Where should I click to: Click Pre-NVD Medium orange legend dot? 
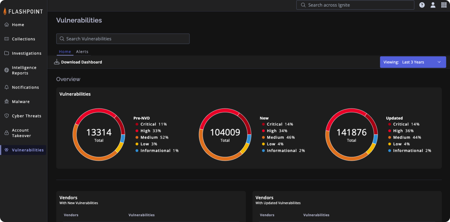tap(137, 137)
